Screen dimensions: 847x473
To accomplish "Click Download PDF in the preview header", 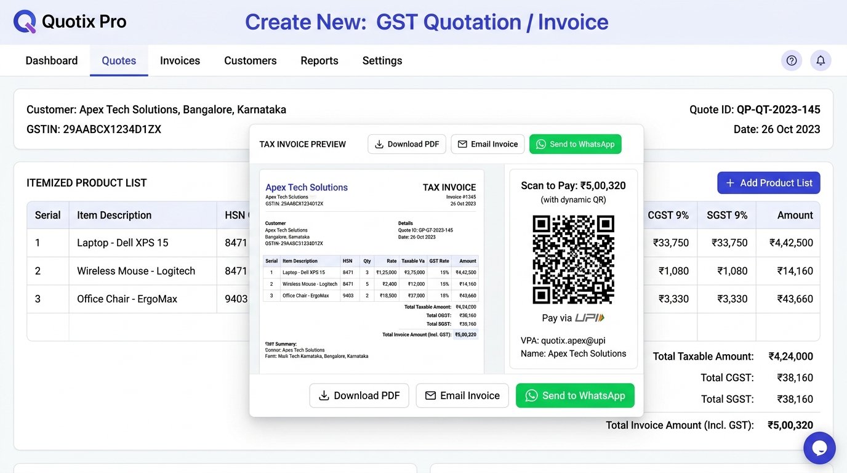I will point(407,144).
